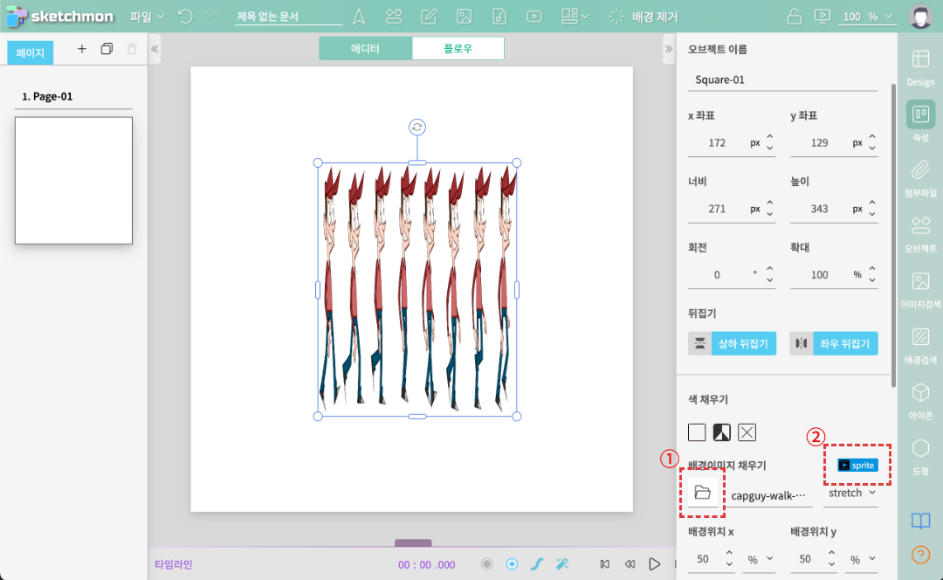Click the x 좌표 value 172
943x580 pixels.
tap(717, 142)
